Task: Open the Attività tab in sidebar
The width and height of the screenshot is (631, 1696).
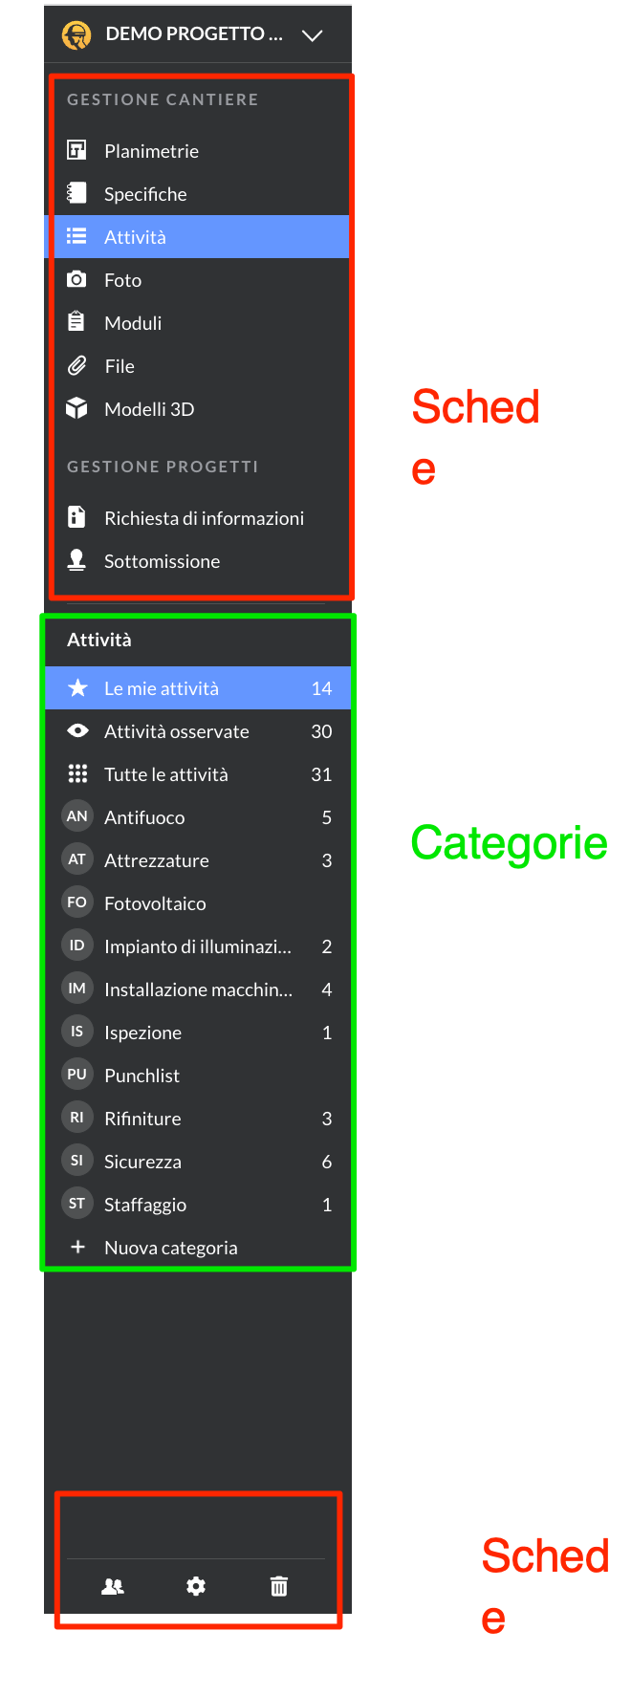Action: [x=198, y=236]
